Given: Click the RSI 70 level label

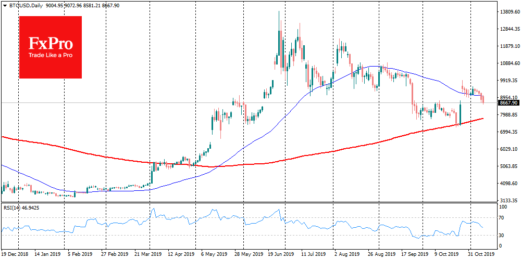Looking at the screenshot, I should [503, 217].
